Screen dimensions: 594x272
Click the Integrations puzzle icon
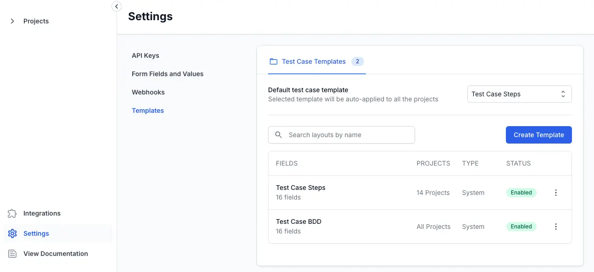click(12, 213)
